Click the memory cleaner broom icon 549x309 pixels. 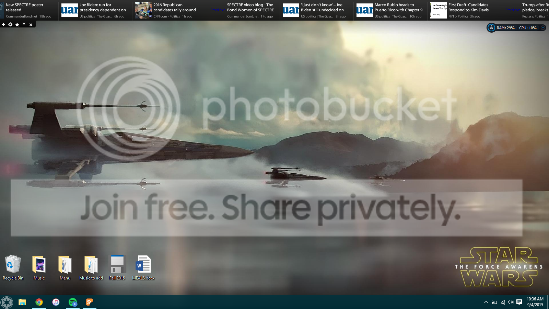[491, 28]
